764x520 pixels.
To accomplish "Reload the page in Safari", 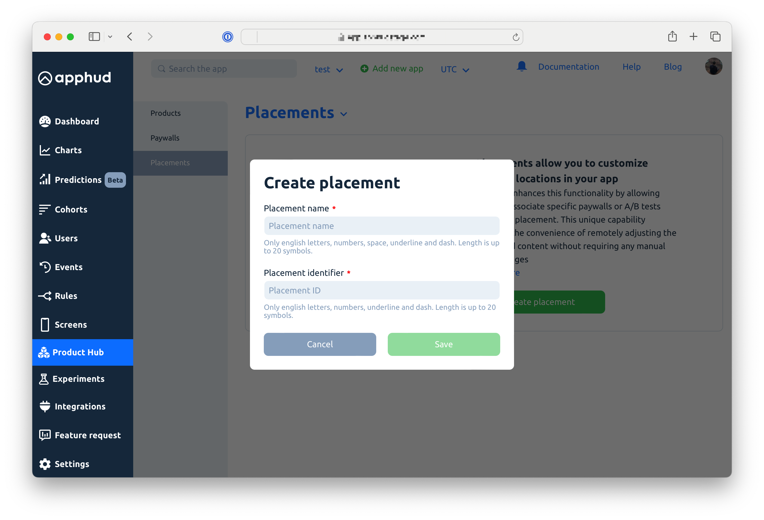I will tap(516, 37).
